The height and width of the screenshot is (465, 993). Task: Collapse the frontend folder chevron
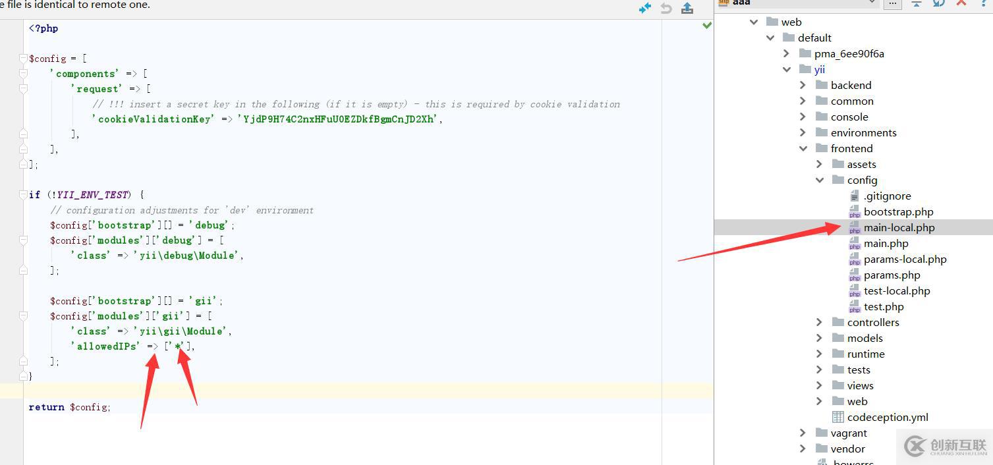point(803,148)
